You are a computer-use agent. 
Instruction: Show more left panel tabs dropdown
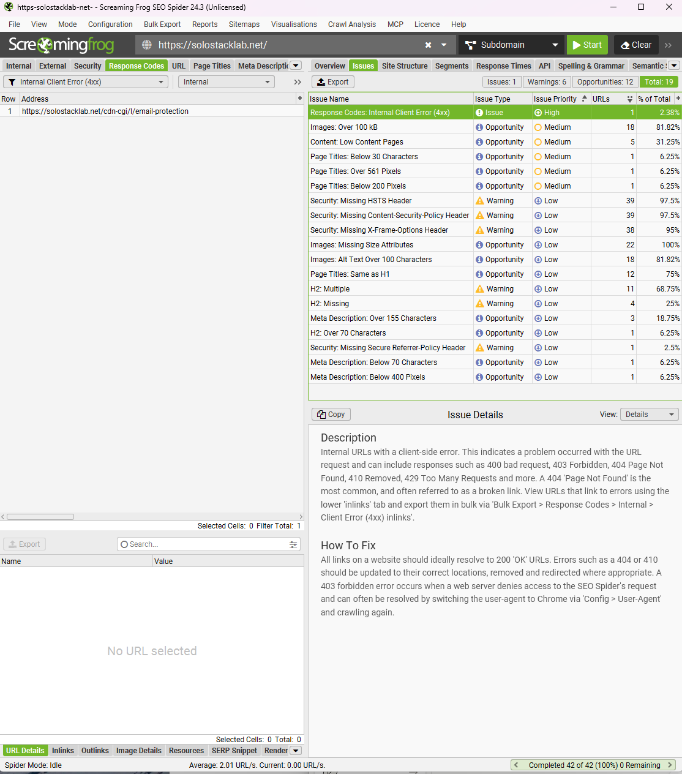[x=296, y=66]
